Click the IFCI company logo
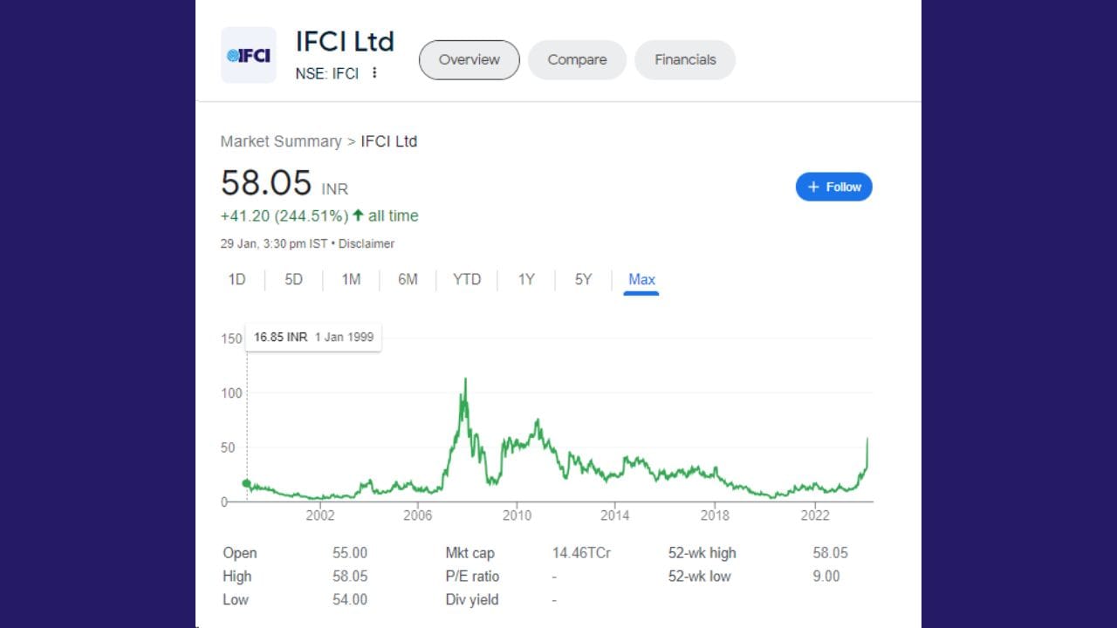Screen dimensions: 1117x628 (x=248, y=55)
